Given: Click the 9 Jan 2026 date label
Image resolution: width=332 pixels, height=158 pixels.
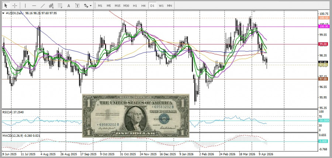Looking at the screenshot, I should [186, 154].
